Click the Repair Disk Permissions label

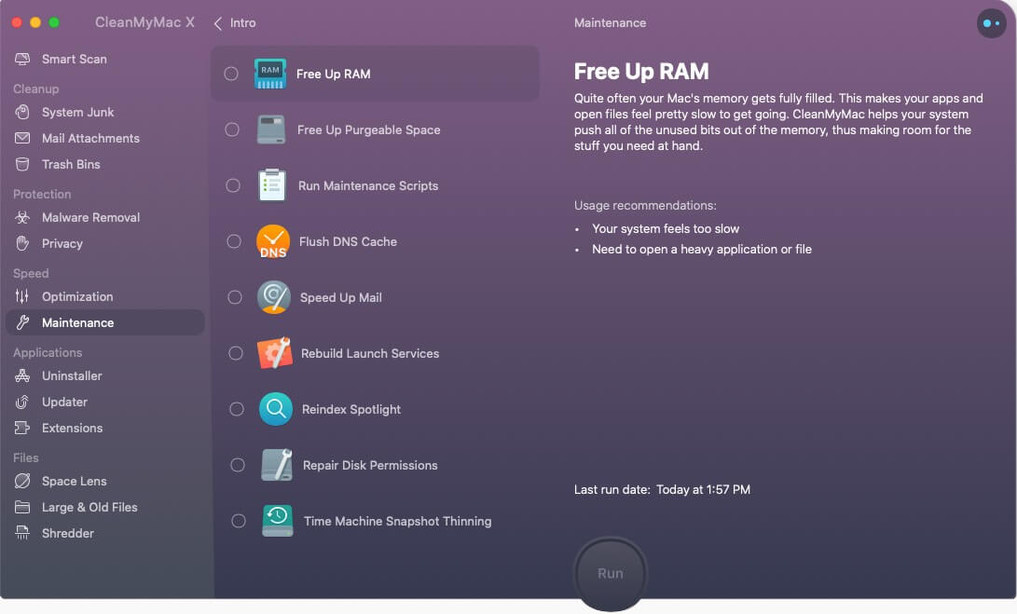pyautogui.click(x=370, y=465)
